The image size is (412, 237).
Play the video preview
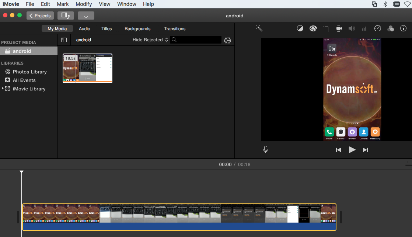pos(352,150)
